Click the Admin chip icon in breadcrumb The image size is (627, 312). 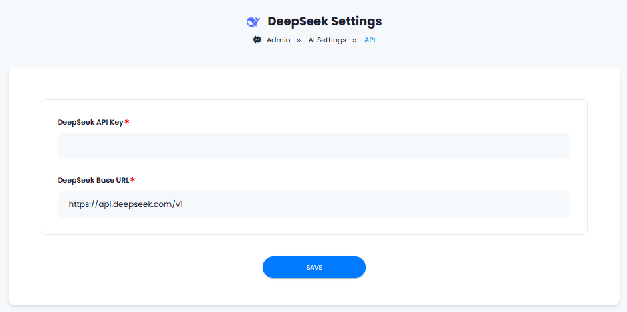click(x=257, y=40)
